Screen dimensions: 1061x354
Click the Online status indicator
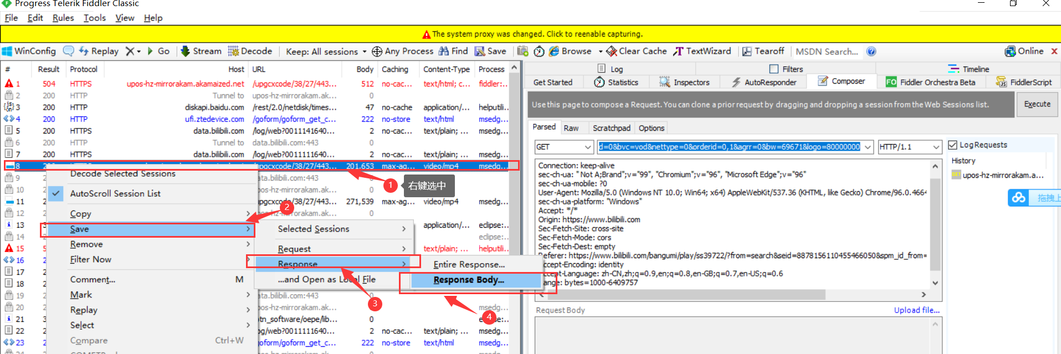[x=1024, y=51]
